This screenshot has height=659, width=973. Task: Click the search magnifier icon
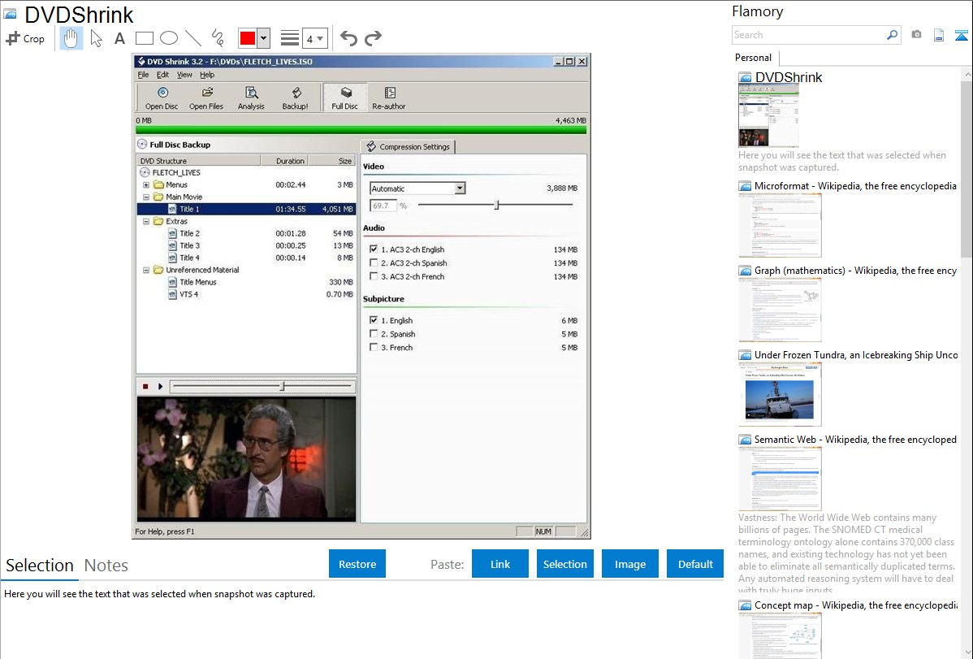click(893, 35)
